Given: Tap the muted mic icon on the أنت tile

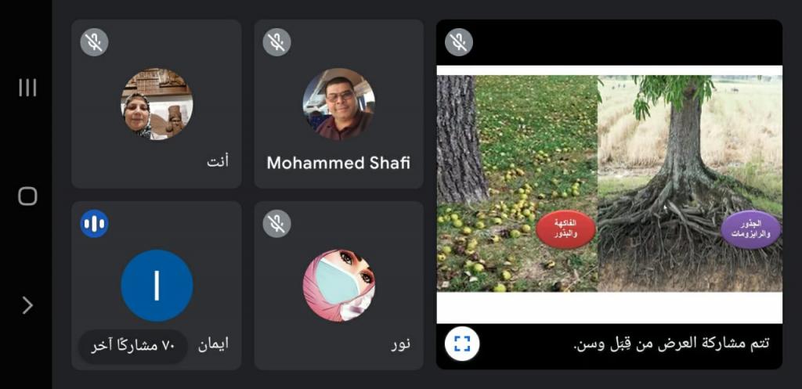Looking at the screenshot, I should tap(94, 42).
